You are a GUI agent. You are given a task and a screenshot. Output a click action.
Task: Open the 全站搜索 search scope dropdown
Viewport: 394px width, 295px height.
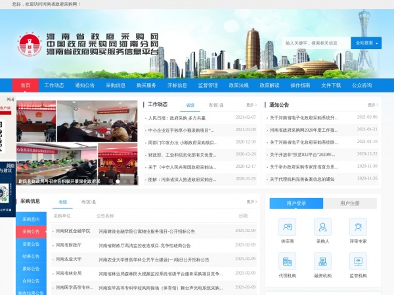point(365,43)
